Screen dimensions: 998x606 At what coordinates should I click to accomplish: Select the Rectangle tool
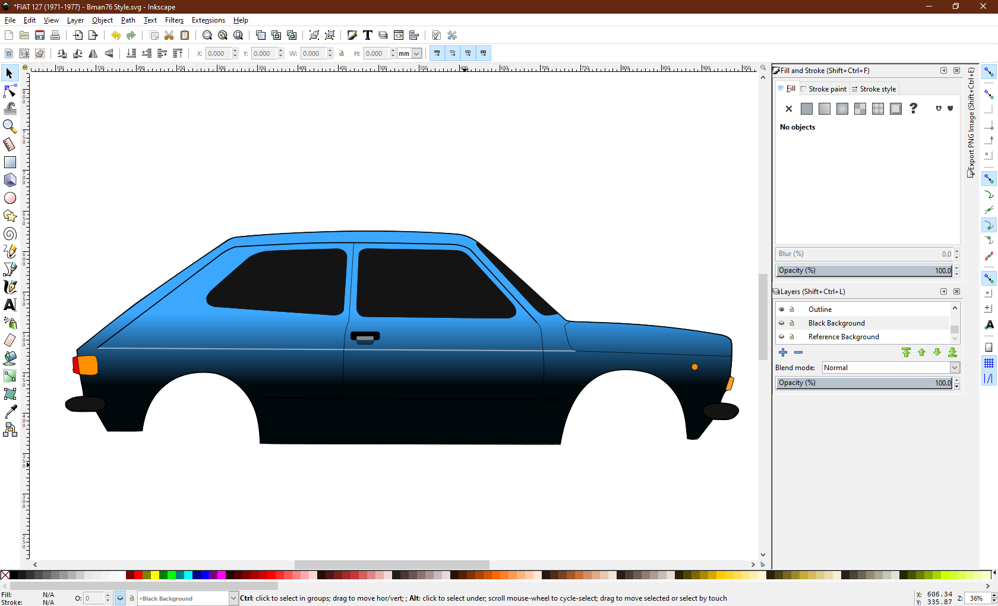tap(10, 162)
